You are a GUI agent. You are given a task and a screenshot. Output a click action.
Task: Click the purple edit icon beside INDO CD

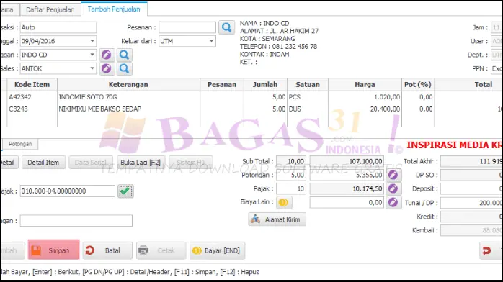107,55
